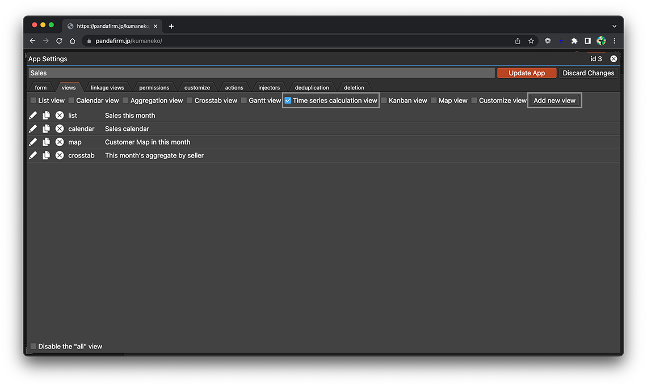This screenshot has height=387, width=647.
Task: Click the pencil edit icon for list view
Action: (33, 115)
